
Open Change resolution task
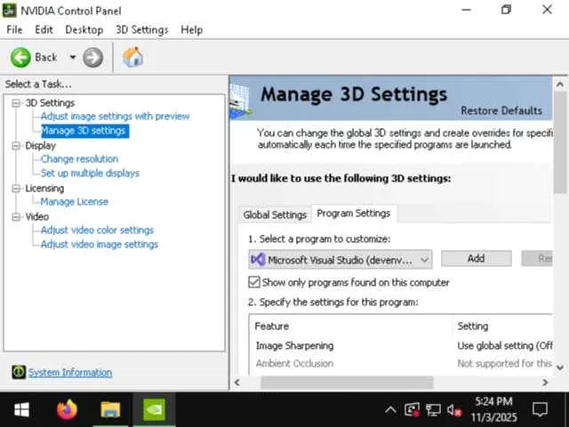pyautogui.click(x=79, y=159)
